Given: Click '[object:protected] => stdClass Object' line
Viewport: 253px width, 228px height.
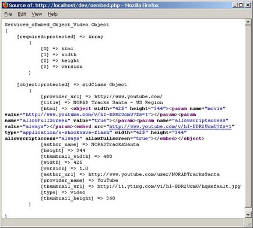Looking at the screenshot, I should (x=72, y=85).
